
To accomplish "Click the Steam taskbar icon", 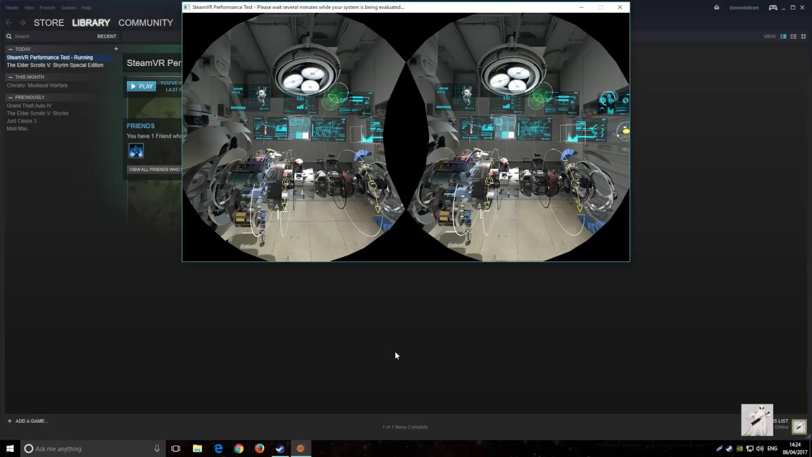I will click(x=280, y=448).
